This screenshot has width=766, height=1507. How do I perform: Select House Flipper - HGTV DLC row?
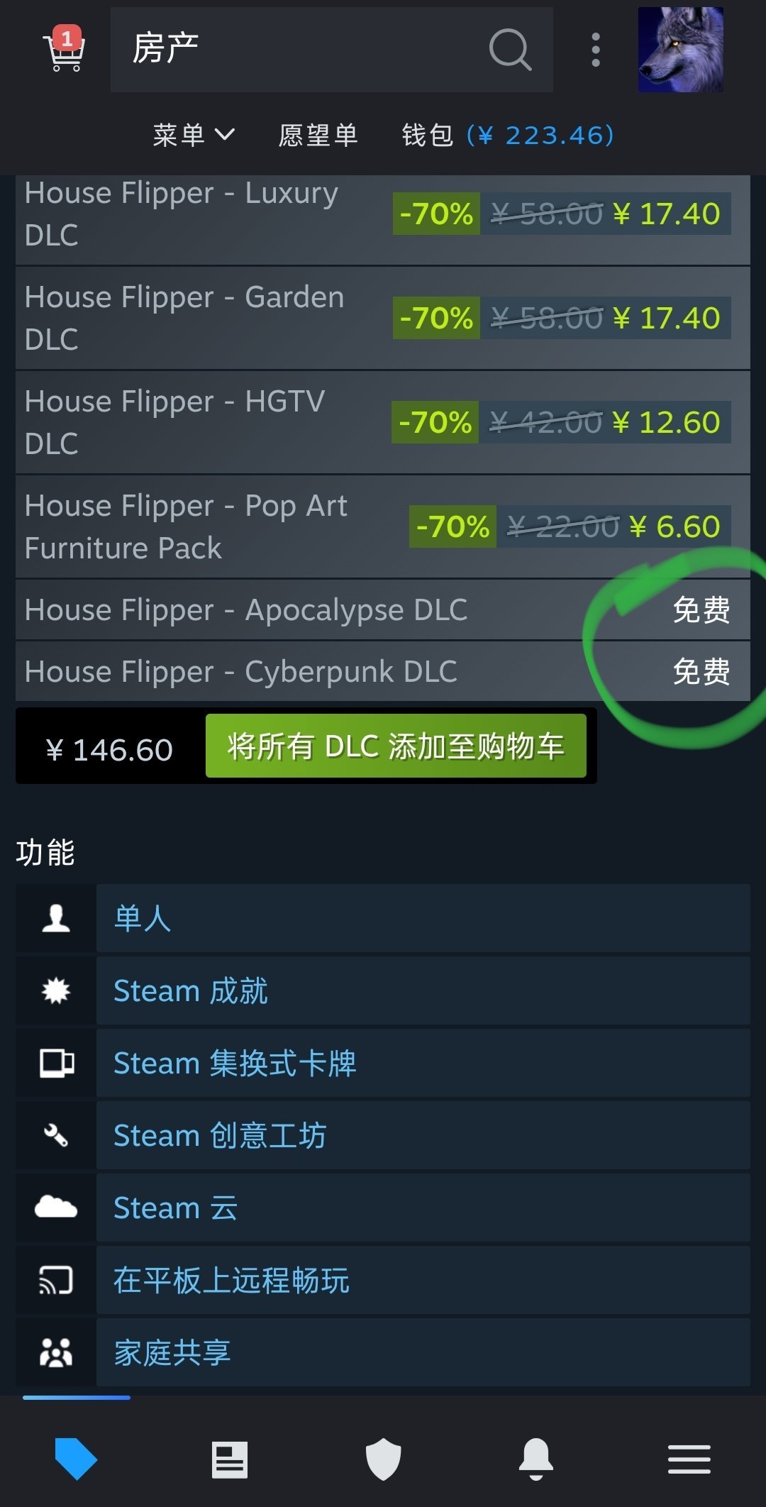tap(383, 422)
